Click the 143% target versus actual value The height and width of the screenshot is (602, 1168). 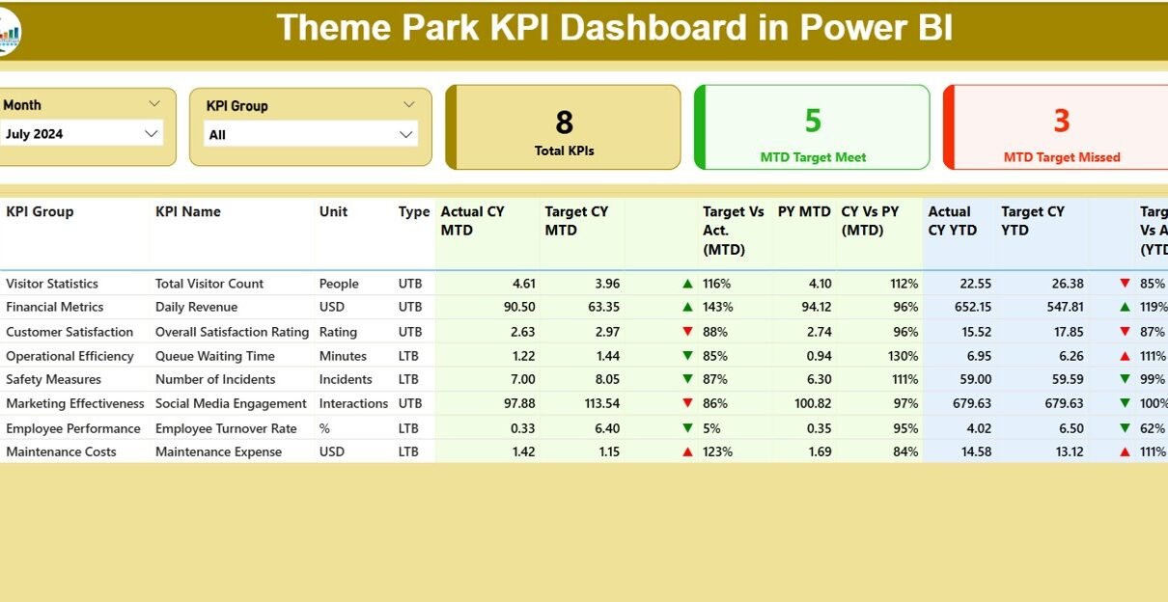point(718,307)
